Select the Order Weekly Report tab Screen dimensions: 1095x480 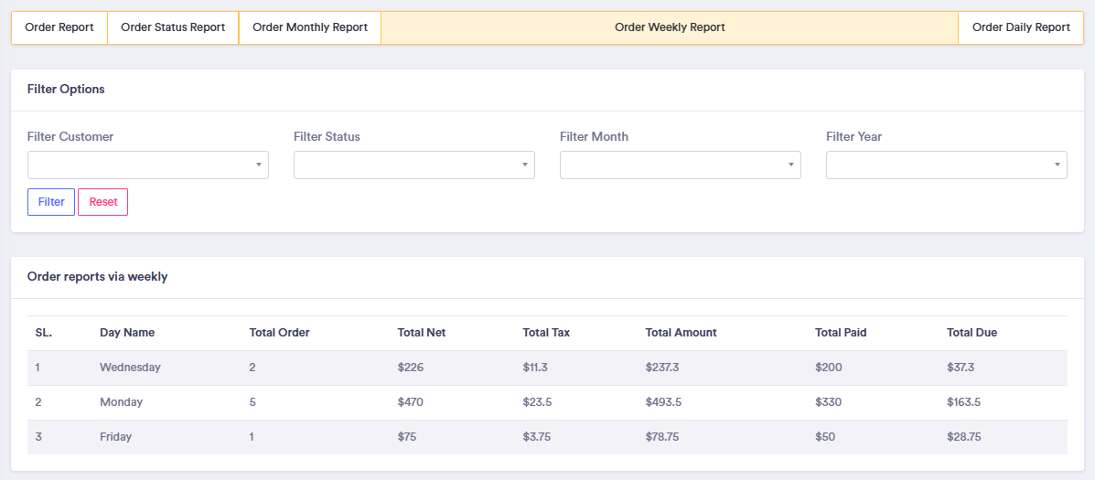[x=670, y=27]
